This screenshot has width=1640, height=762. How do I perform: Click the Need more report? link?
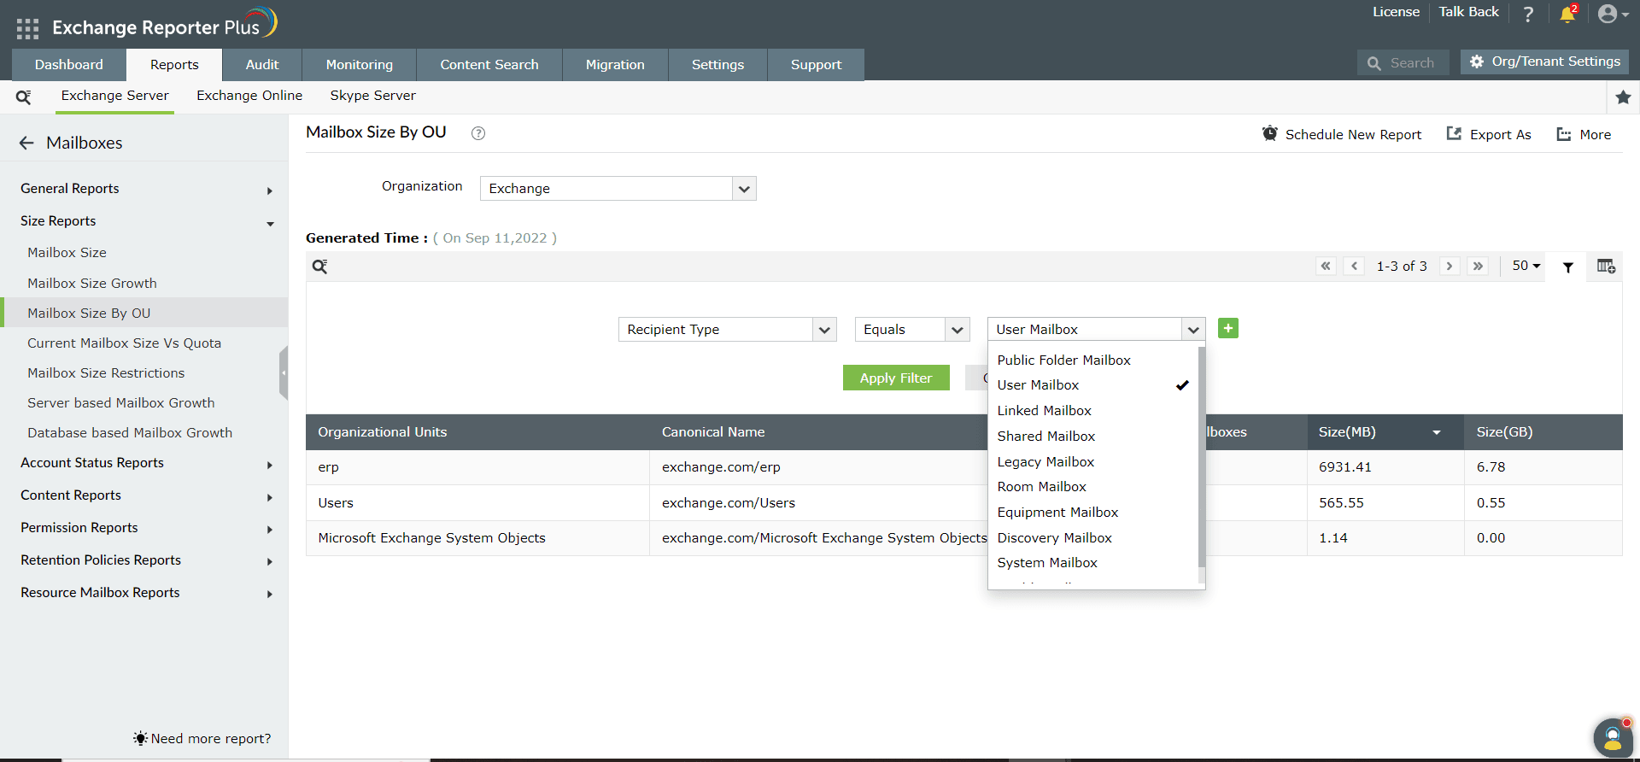[x=202, y=739]
